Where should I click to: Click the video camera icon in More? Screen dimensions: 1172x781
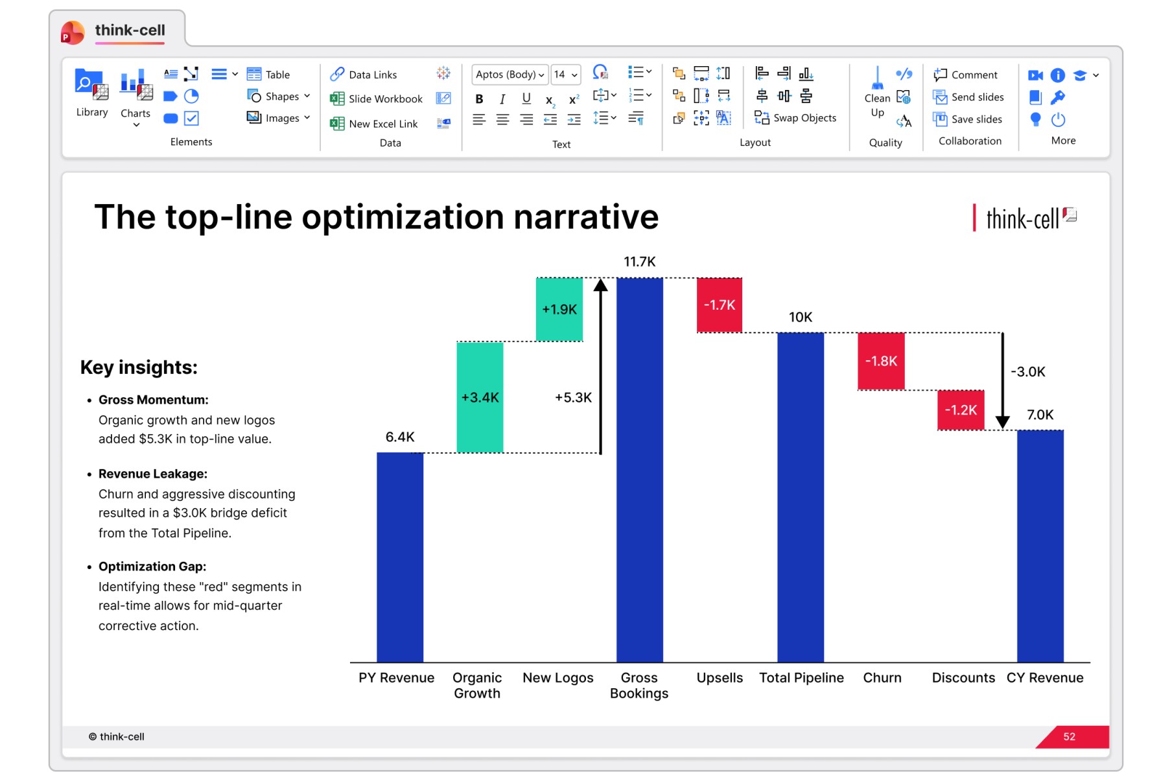click(1035, 75)
